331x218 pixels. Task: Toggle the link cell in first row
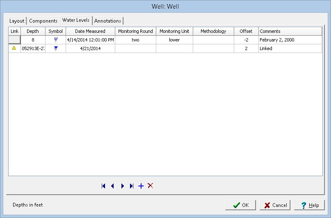(14, 40)
